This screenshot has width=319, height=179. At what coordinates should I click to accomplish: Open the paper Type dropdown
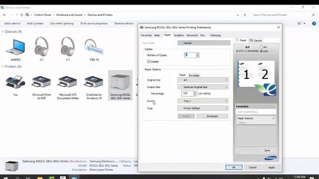point(203,108)
